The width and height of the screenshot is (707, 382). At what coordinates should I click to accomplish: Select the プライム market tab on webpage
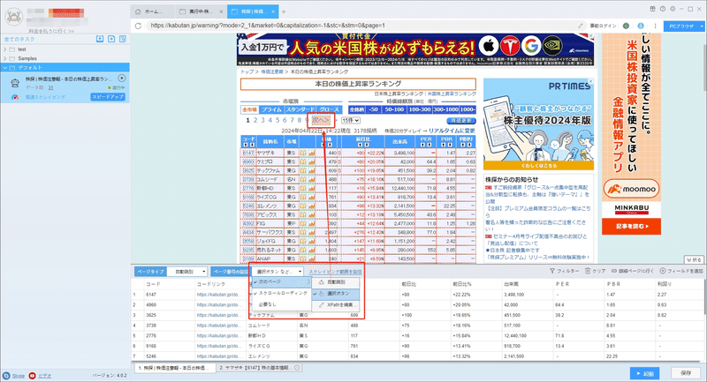pos(271,109)
